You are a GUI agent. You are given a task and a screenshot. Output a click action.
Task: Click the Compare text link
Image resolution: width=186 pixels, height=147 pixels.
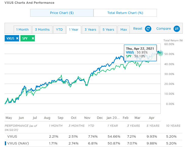(x=163, y=29)
